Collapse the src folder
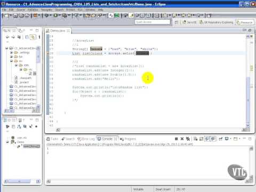This screenshot has width=256, height=192. [11, 61]
